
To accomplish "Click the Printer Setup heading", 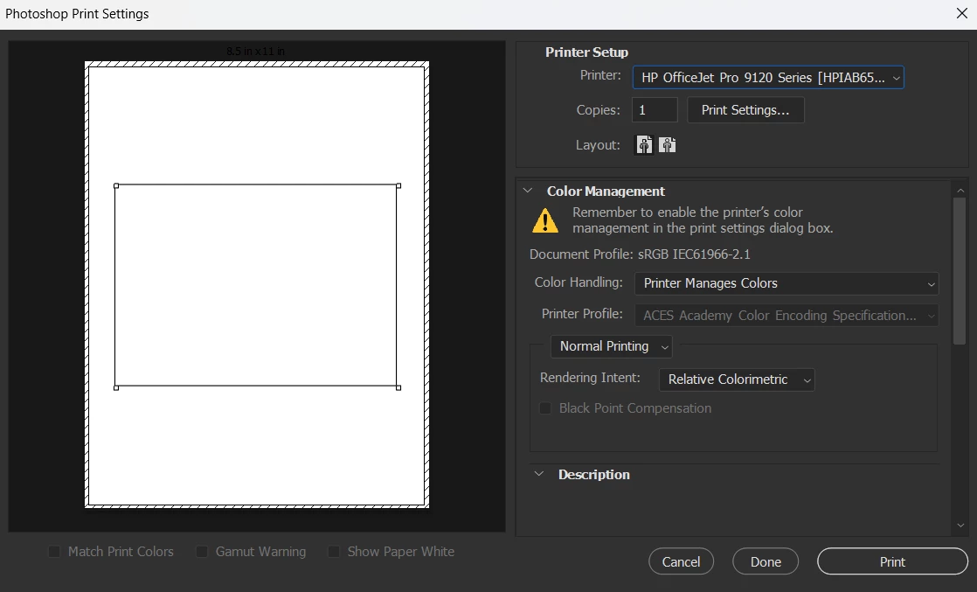I will pyautogui.click(x=586, y=52).
